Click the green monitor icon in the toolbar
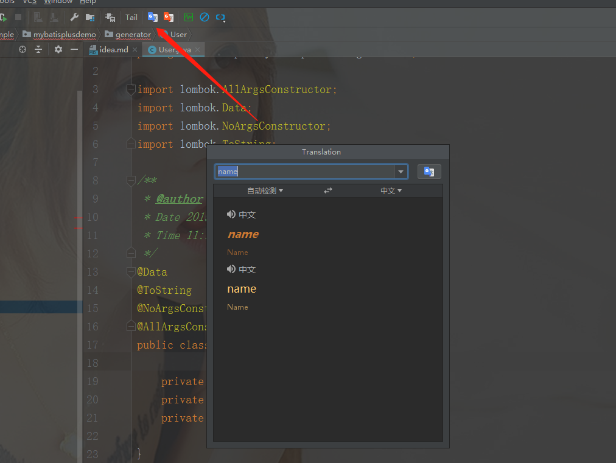 pyautogui.click(x=189, y=17)
